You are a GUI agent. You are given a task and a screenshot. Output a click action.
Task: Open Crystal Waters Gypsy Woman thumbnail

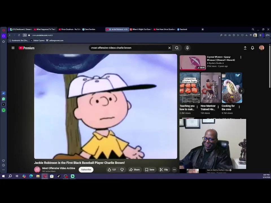[193, 63]
